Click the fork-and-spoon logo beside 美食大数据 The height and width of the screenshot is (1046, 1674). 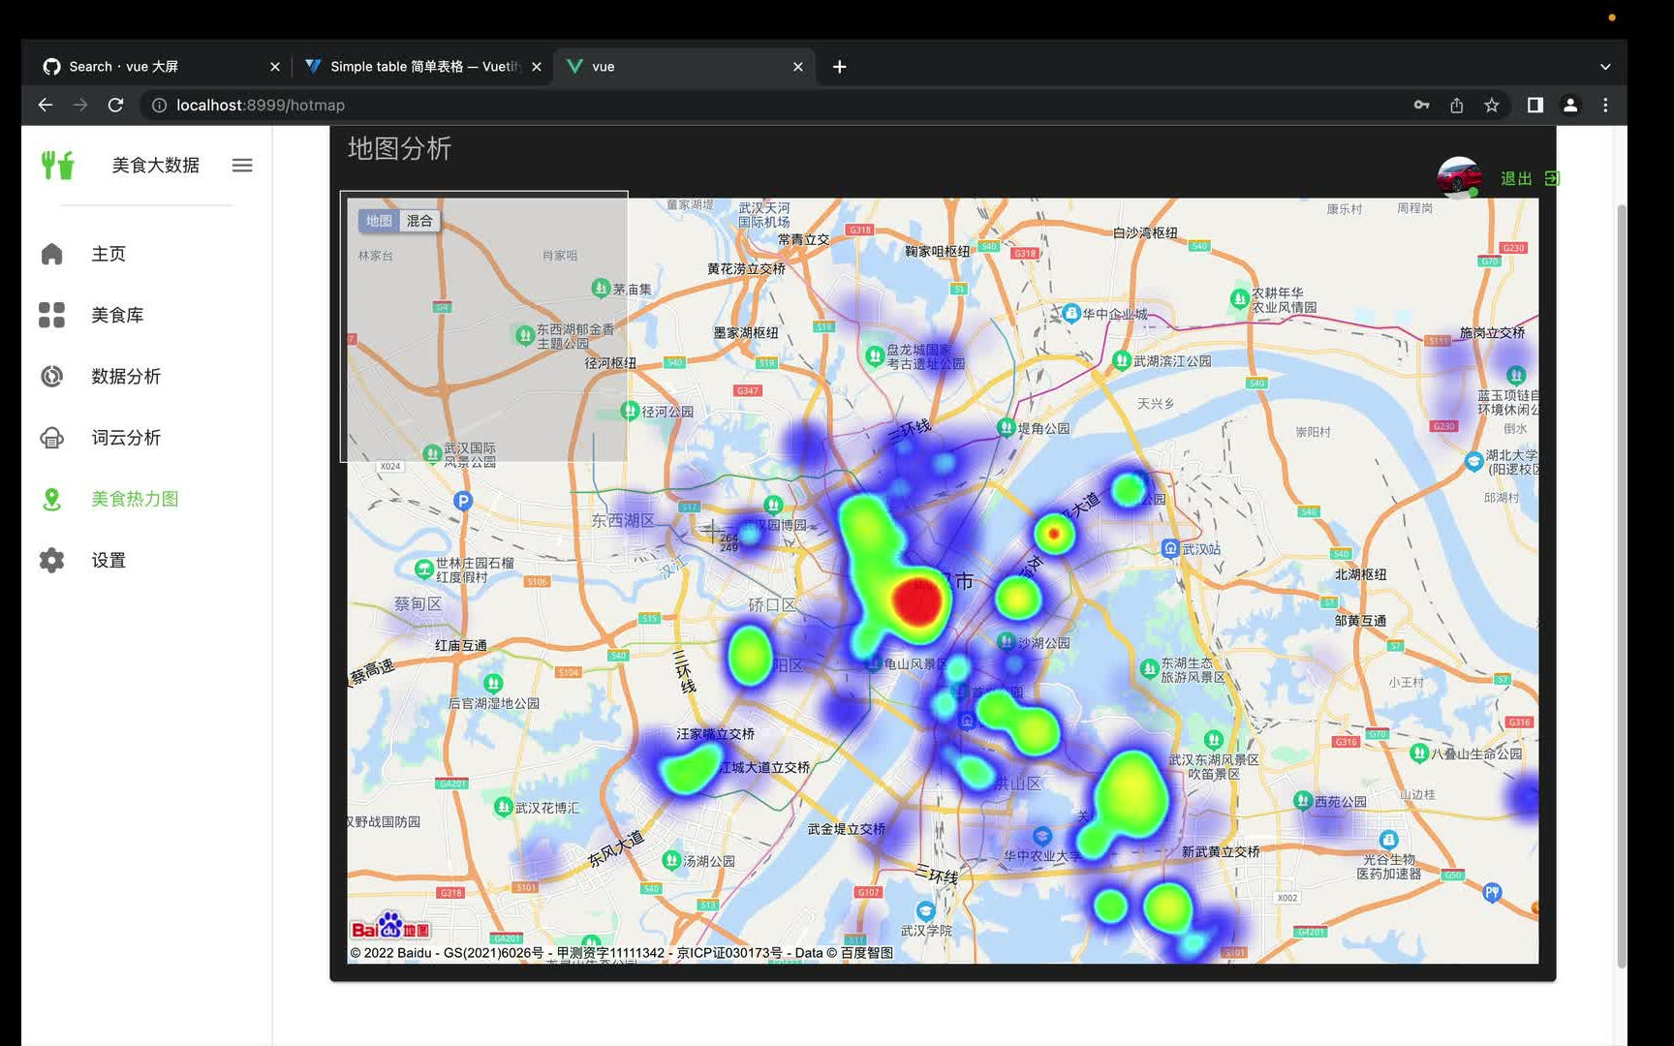(58, 165)
